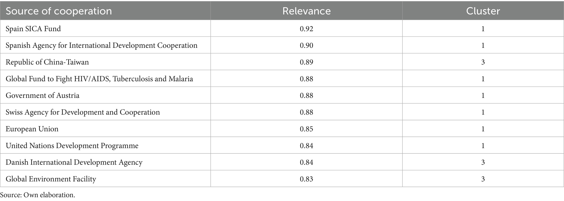The width and height of the screenshot is (564, 201).
Task: Click the Cluster column header
Action: [483, 11]
